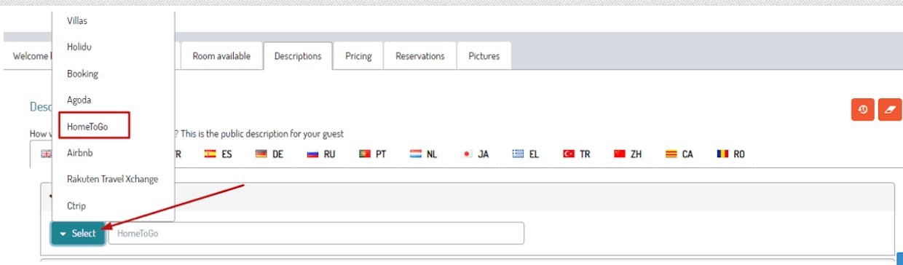Open the Select dropdown button
903x265 pixels.
point(78,233)
